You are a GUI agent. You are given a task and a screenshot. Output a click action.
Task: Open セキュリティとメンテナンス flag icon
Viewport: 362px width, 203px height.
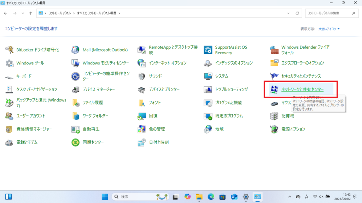coord(274,76)
